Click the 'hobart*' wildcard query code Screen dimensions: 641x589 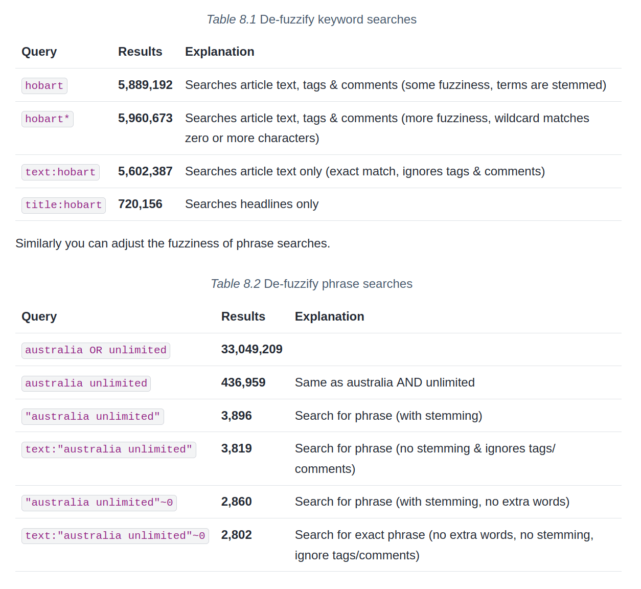click(x=47, y=119)
